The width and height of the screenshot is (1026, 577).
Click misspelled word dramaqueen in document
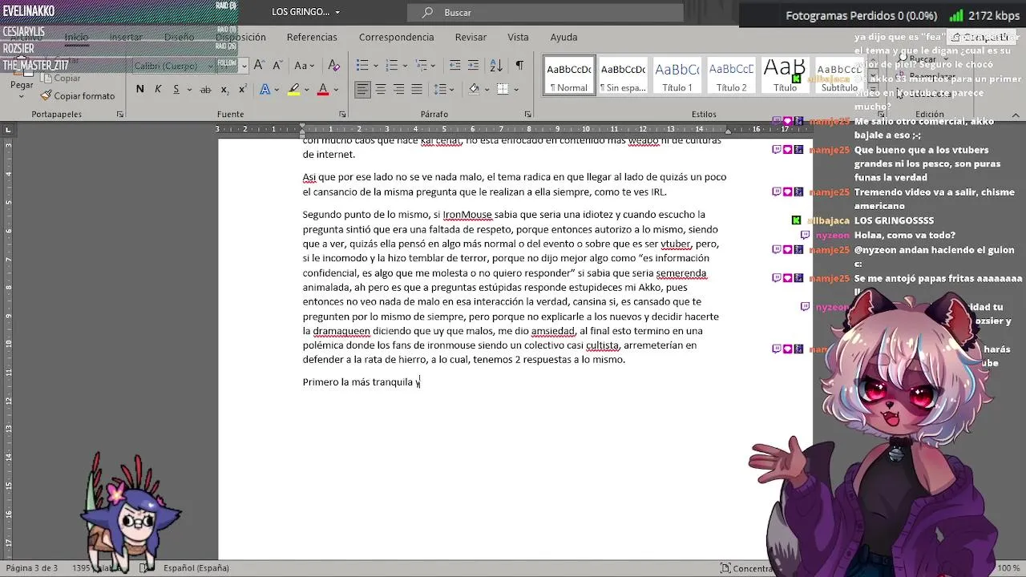pos(340,331)
